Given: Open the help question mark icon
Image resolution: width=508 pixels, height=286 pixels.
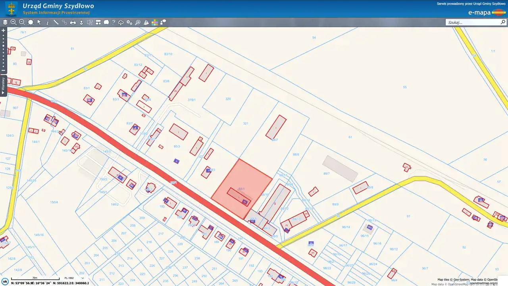Looking at the screenshot, I should pyautogui.click(x=114, y=22).
